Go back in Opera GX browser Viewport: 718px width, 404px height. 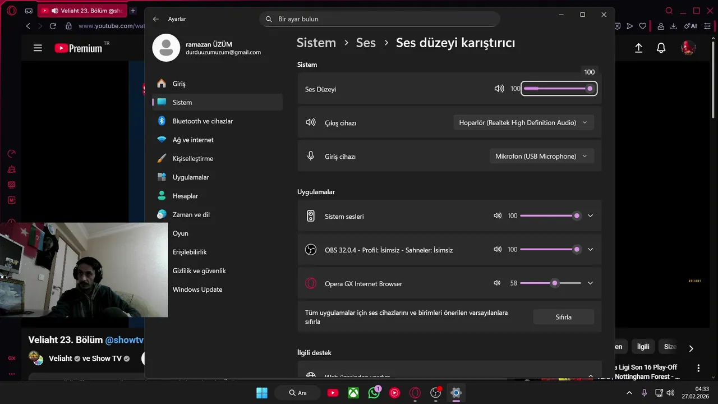pyautogui.click(x=28, y=26)
